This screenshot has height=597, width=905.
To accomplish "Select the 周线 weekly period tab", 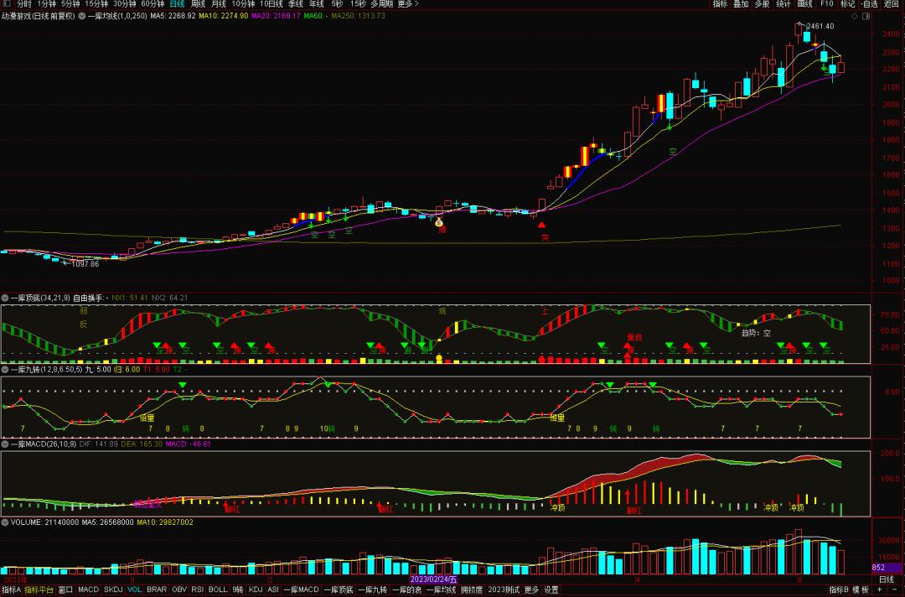I will click(198, 3).
